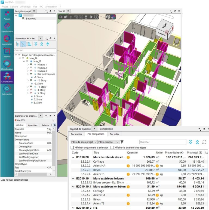Screen dimensions: 209x210
Task: Toggle visibility of Niveau 3
Action: tap(32, 71)
